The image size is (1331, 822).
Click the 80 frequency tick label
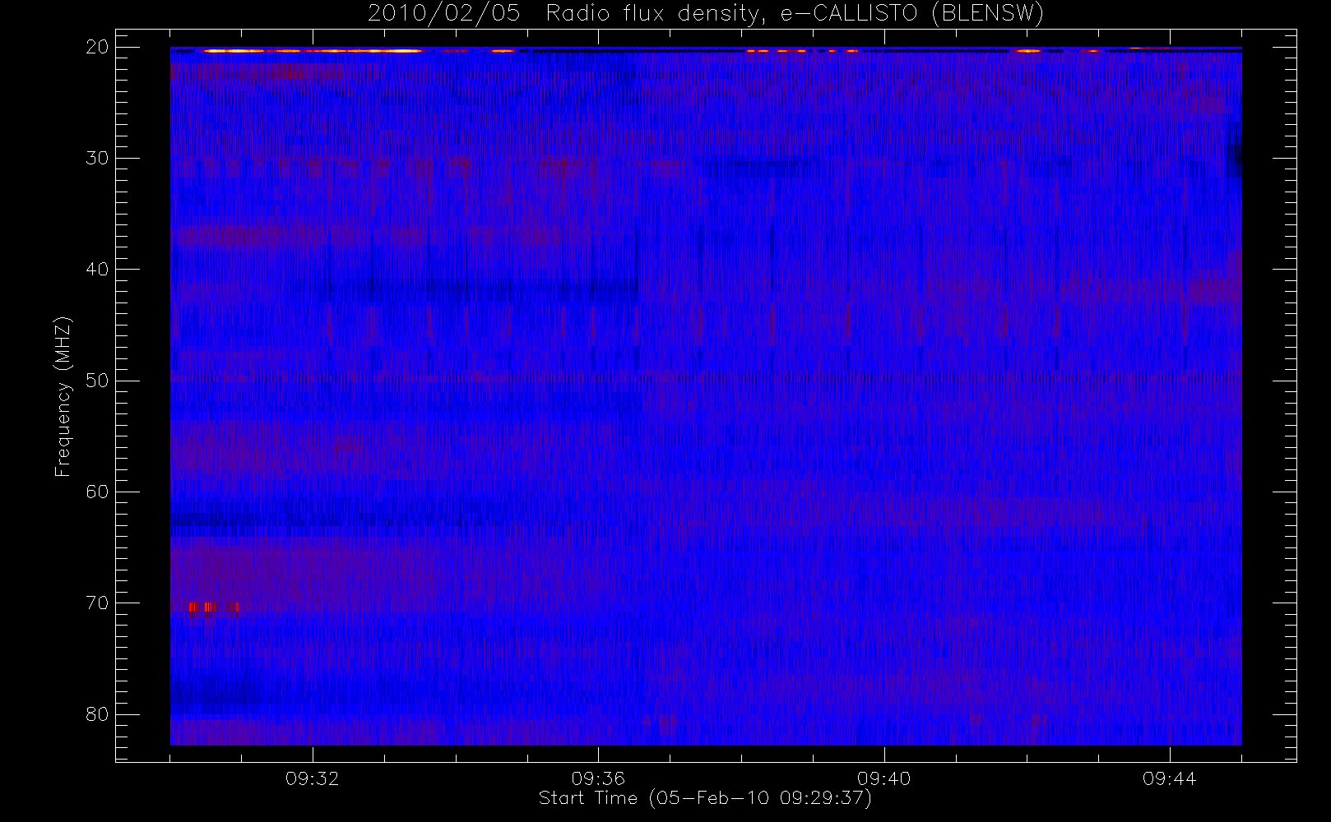coord(97,713)
